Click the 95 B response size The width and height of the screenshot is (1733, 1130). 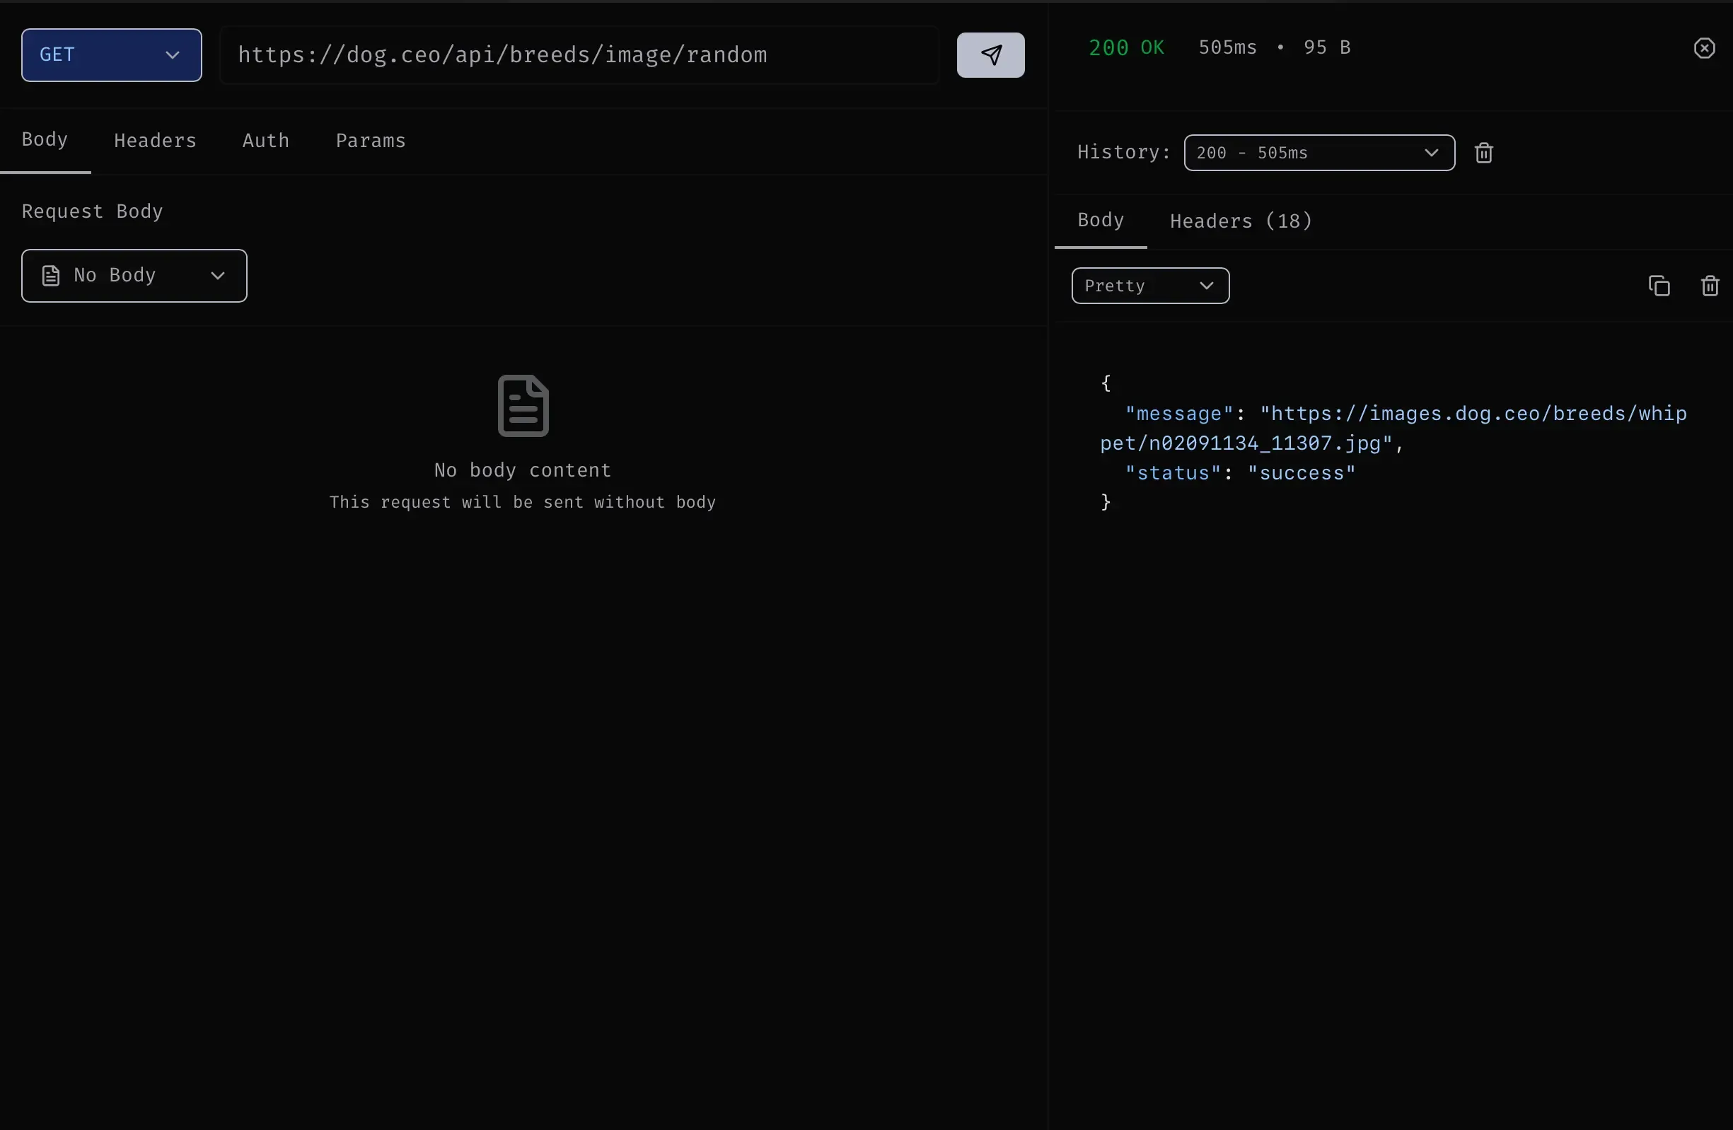pos(1327,48)
